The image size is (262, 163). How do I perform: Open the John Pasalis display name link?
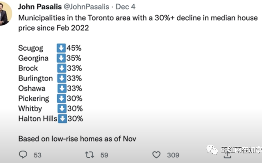[40, 7]
